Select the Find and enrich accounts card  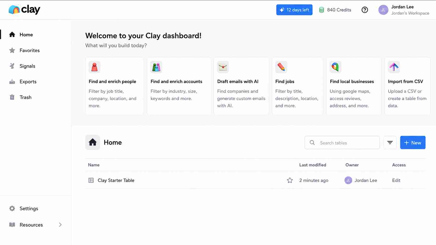coord(179,86)
